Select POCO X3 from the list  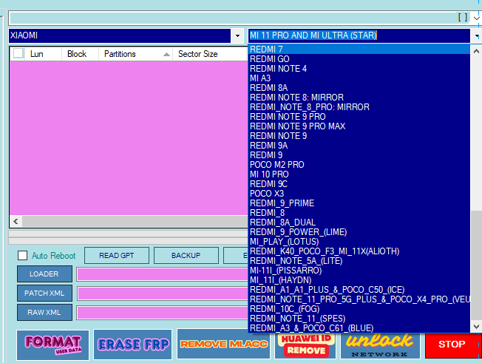pyautogui.click(x=359, y=194)
